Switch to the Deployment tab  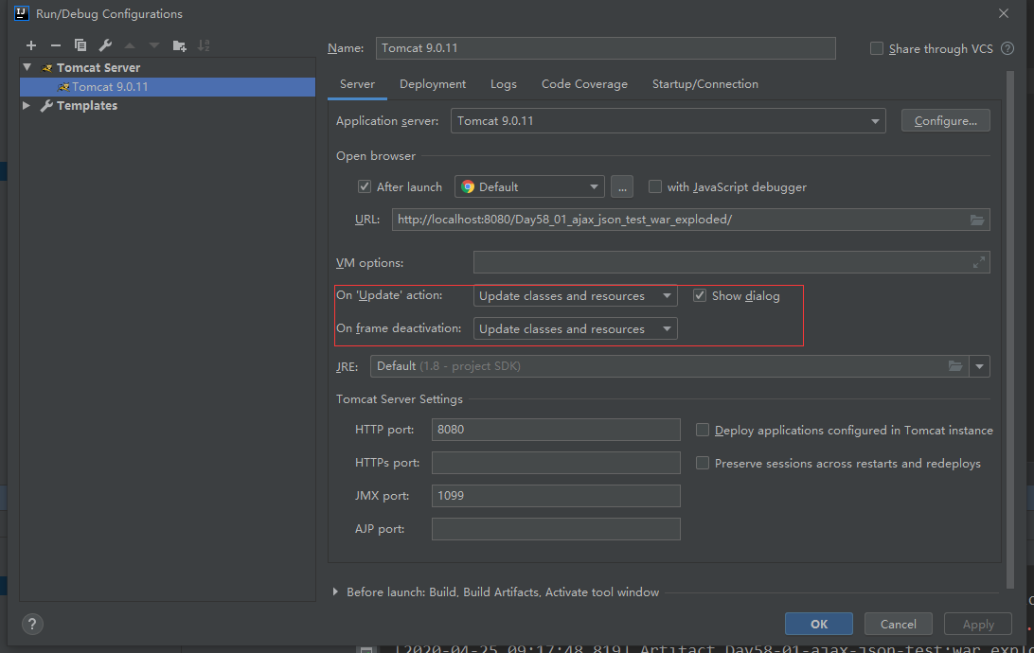click(x=432, y=83)
